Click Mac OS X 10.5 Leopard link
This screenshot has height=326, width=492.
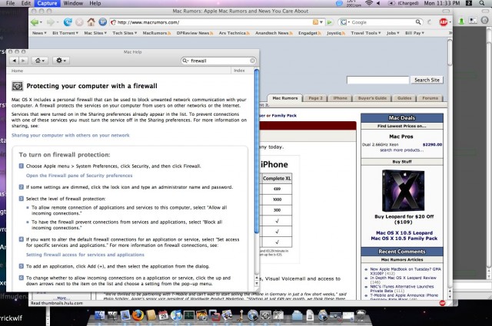click(x=404, y=232)
